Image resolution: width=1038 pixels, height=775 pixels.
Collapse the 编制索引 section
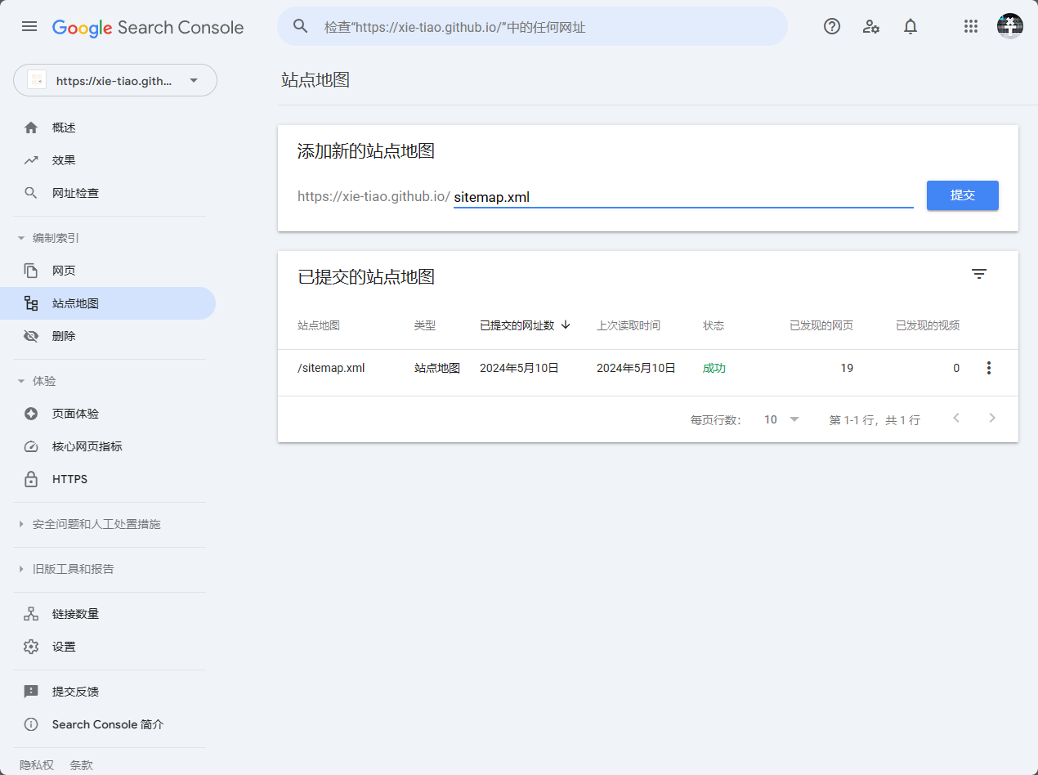click(49, 238)
